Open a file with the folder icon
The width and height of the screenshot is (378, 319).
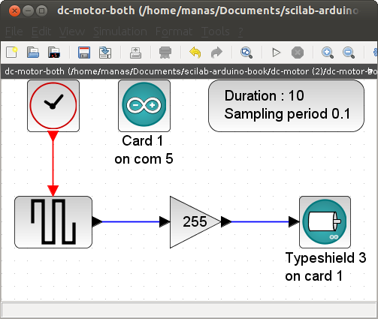33,53
